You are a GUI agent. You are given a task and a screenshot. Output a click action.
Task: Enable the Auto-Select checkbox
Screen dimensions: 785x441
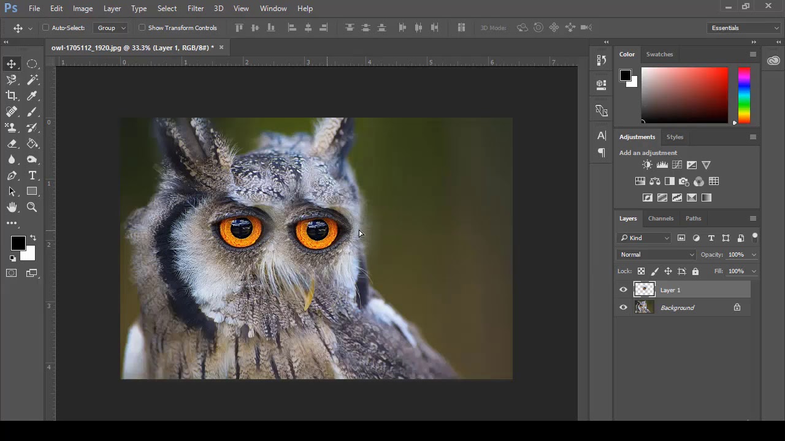pyautogui.click(x=45, y=28)
